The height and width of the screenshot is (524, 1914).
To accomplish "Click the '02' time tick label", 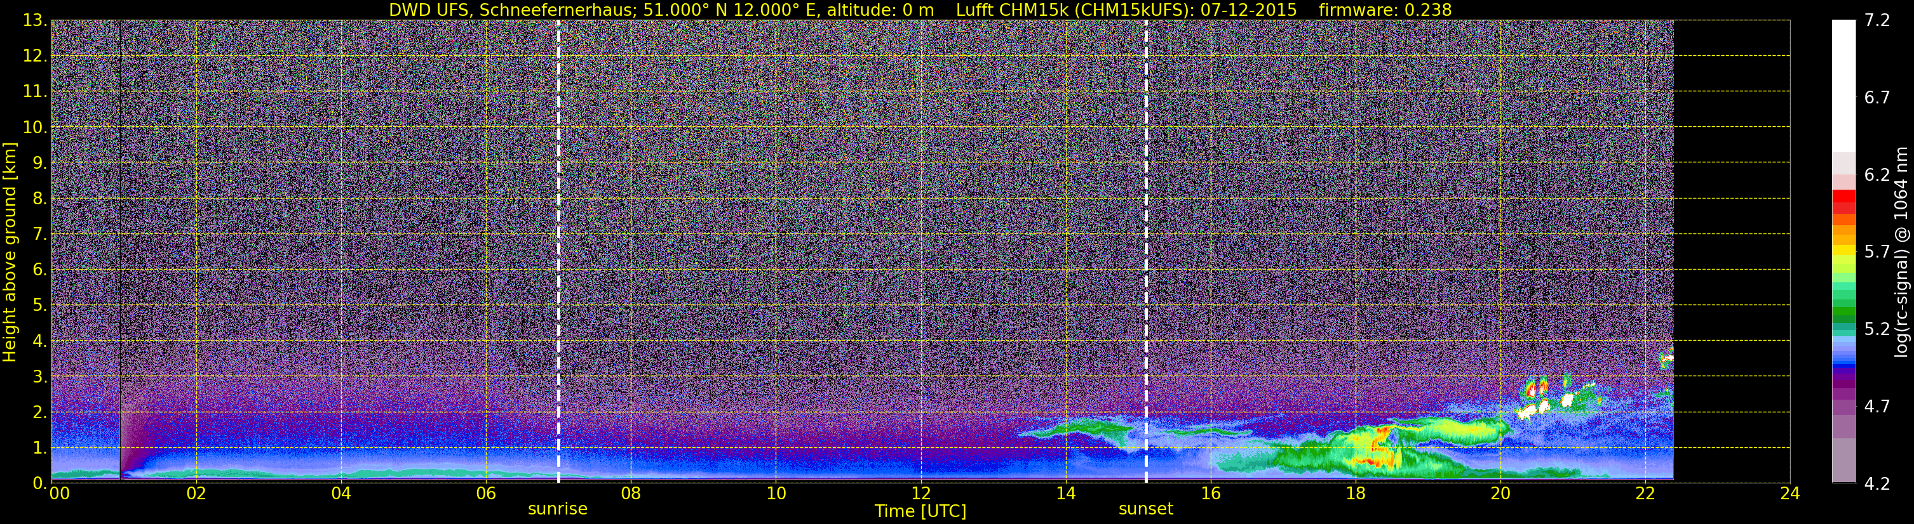I will (196, 494).
